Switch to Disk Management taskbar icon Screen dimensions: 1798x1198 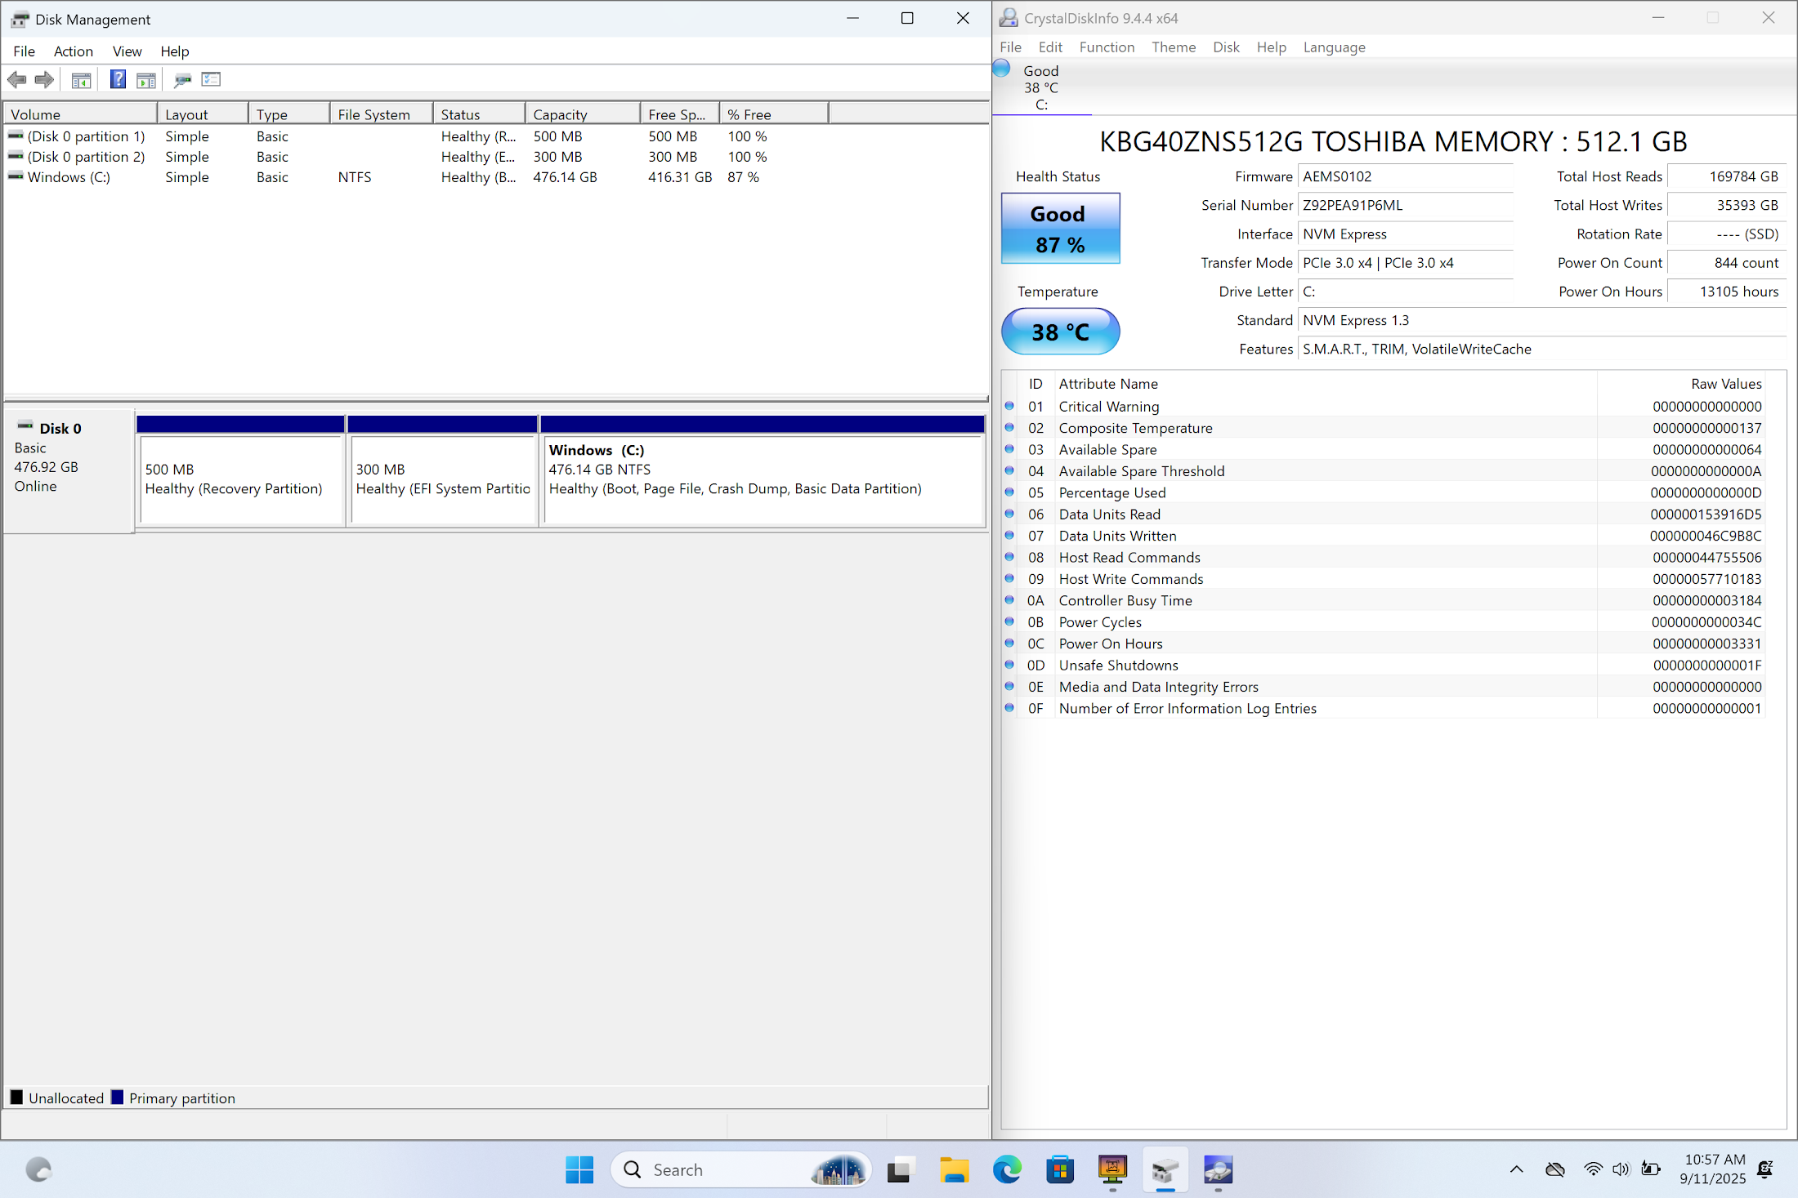1165,1169
